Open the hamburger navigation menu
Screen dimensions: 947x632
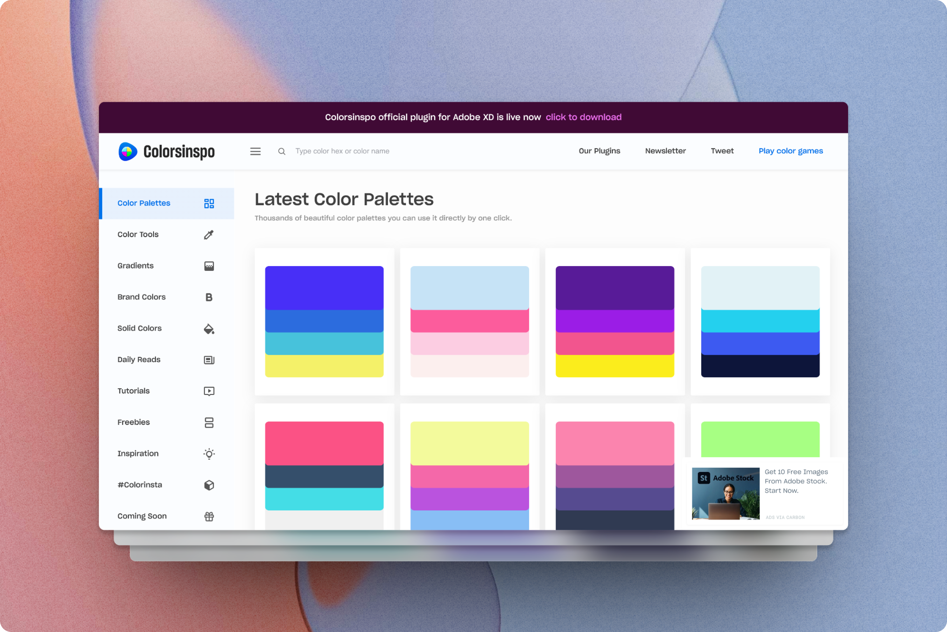click(x=255, y=151)
